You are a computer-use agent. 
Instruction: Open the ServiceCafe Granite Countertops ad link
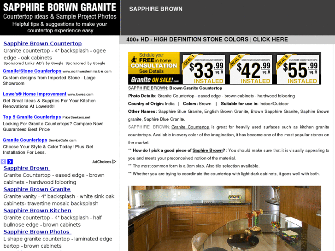tap(25, 140)
